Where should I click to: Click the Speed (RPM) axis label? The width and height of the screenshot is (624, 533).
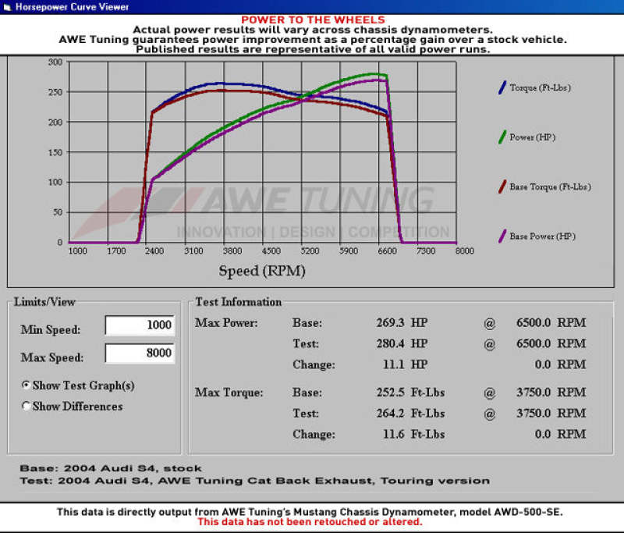(x=262, y=271)
